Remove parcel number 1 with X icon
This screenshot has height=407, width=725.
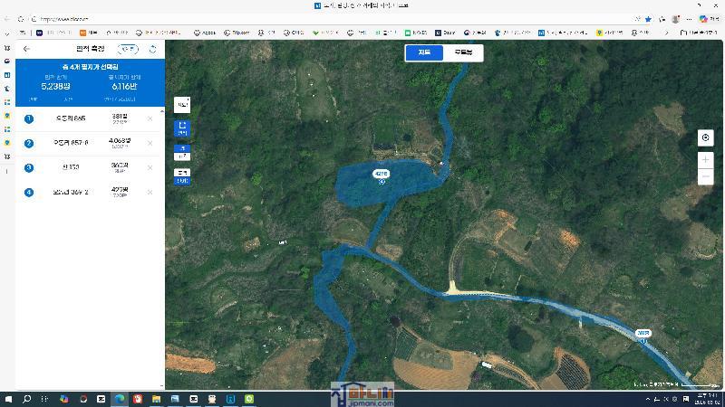[150, 118]
